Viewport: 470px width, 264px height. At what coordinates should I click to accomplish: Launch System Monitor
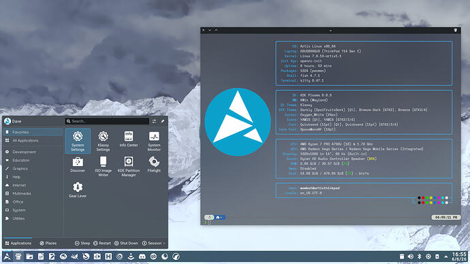pyautogui.click(x=154, y=141)
